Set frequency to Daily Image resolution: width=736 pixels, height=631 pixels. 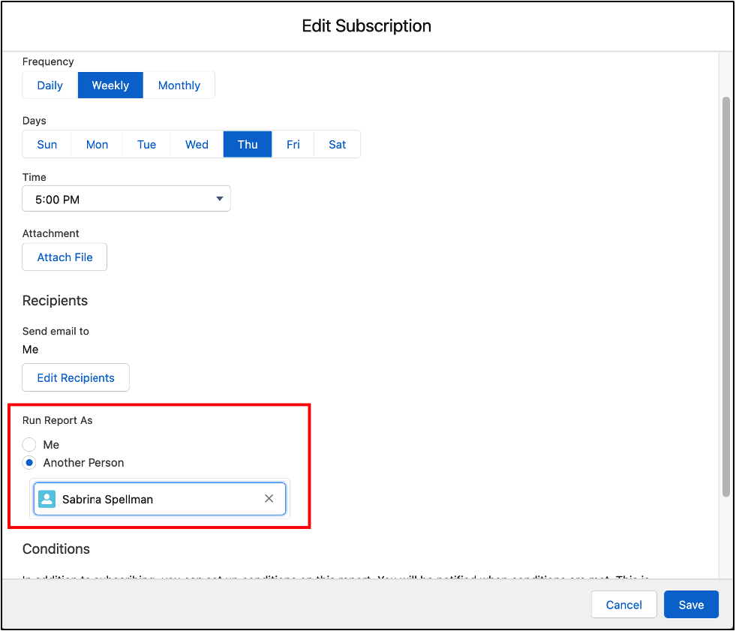coord(50,86)
